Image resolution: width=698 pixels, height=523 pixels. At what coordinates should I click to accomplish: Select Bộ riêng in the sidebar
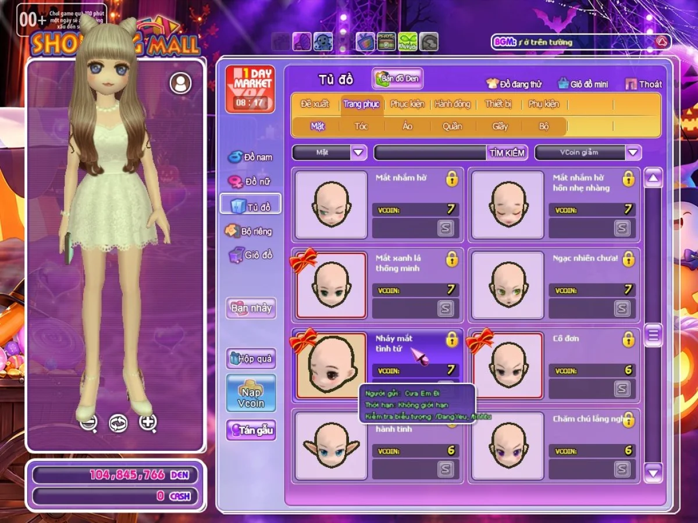tap(249, 231)
